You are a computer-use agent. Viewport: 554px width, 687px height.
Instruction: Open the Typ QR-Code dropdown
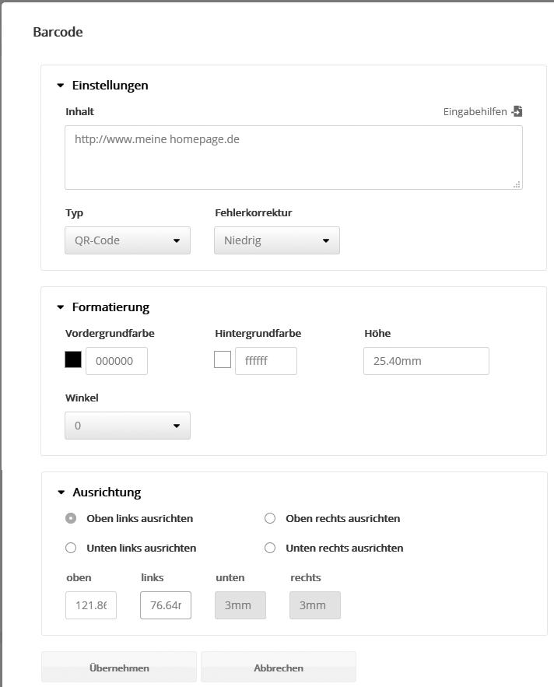point(128,240)
